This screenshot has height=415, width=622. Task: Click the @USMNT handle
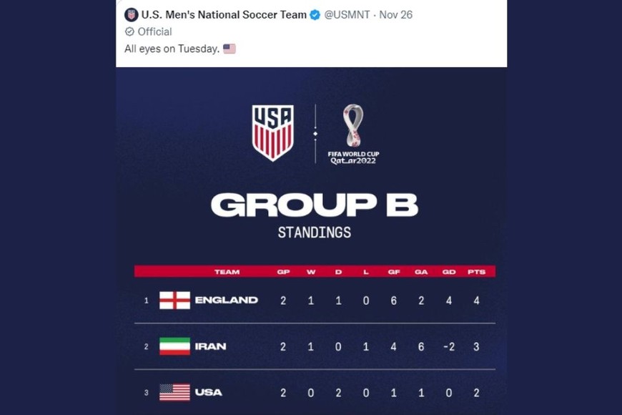coord(347,14)
